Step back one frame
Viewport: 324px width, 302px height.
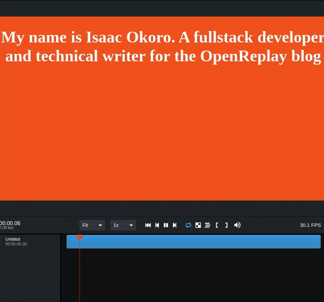pos(157,225)
